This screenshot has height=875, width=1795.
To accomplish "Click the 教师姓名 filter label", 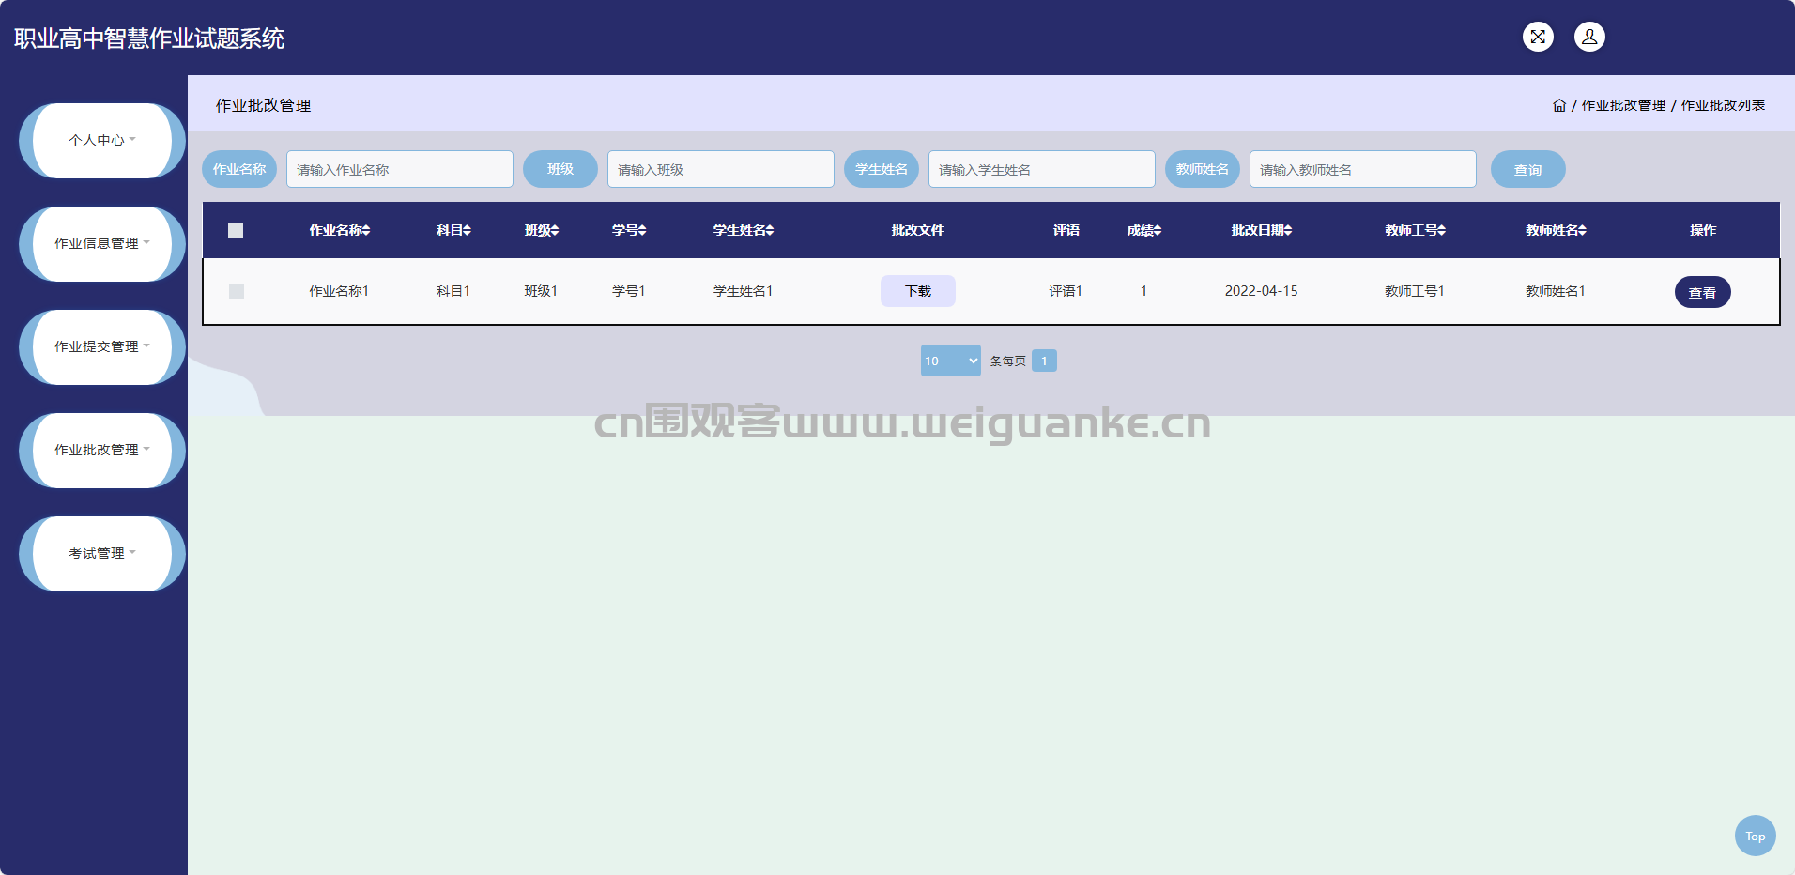I will [1203, 169].
